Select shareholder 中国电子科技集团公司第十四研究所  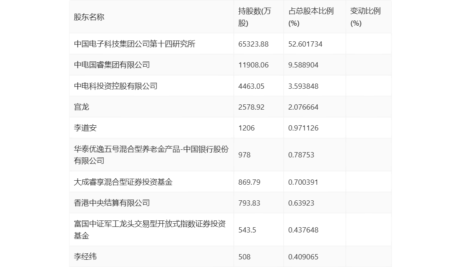pyautogui.click(x=135, y=44)
